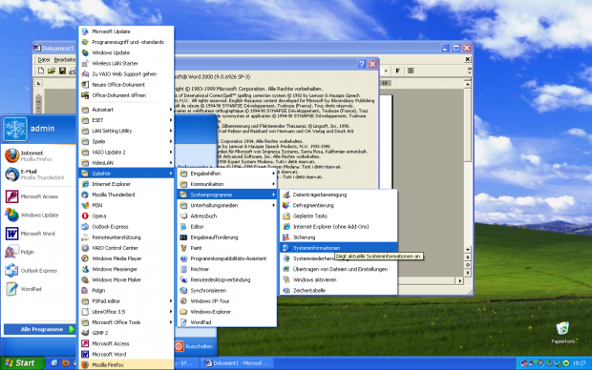Click Alle Programme button
Screen dimensions: 592x370
pyautogui.click(x=40, y=329)
